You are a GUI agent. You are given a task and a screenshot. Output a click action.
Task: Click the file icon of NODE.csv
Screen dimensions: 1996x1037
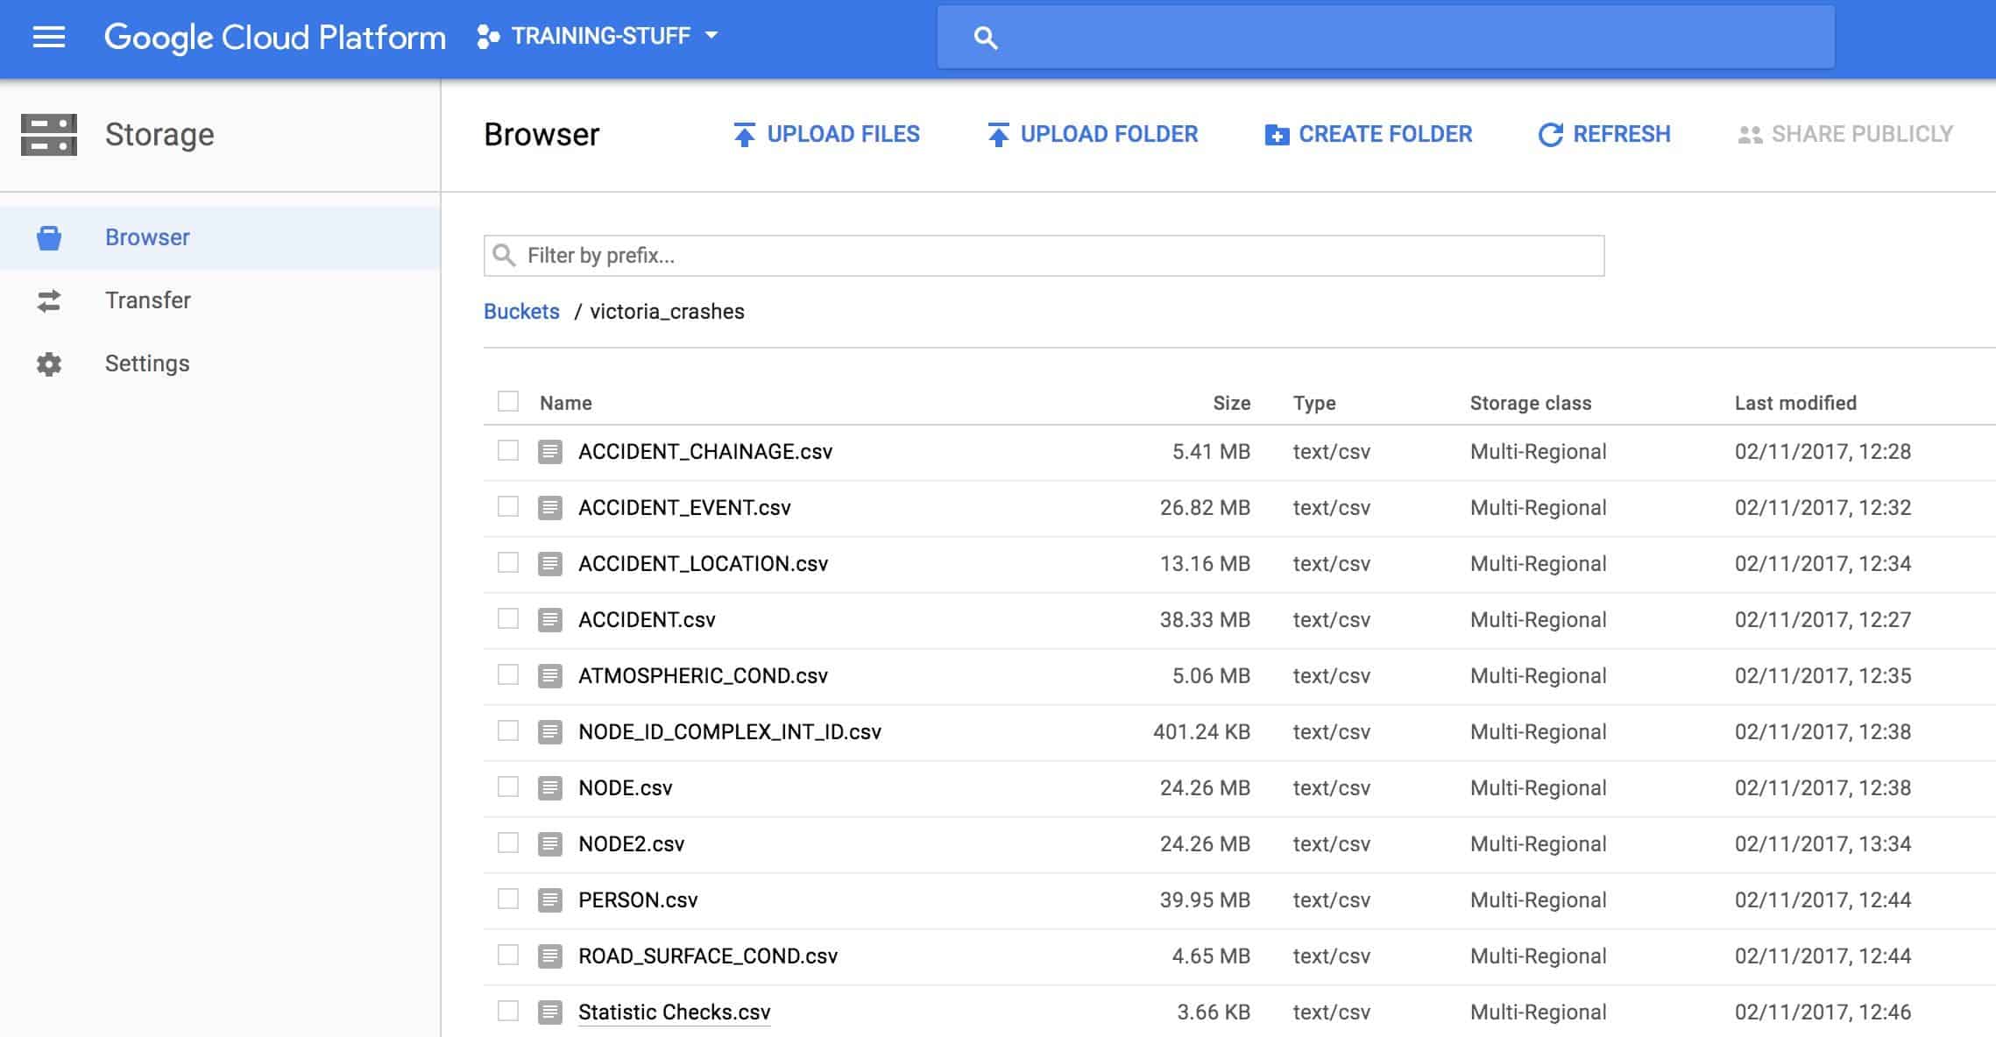coord(550,788)
